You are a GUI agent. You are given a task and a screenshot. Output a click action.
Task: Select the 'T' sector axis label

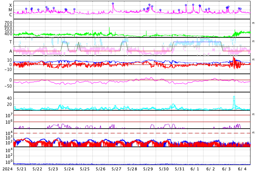[11, 42]
